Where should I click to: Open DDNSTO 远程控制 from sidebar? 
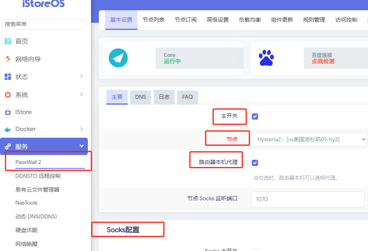click(x=38, y=176)
